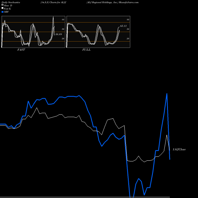198x198 pixels.
Task: Click the 38.89 value on FAST chart
Action: 59,34
